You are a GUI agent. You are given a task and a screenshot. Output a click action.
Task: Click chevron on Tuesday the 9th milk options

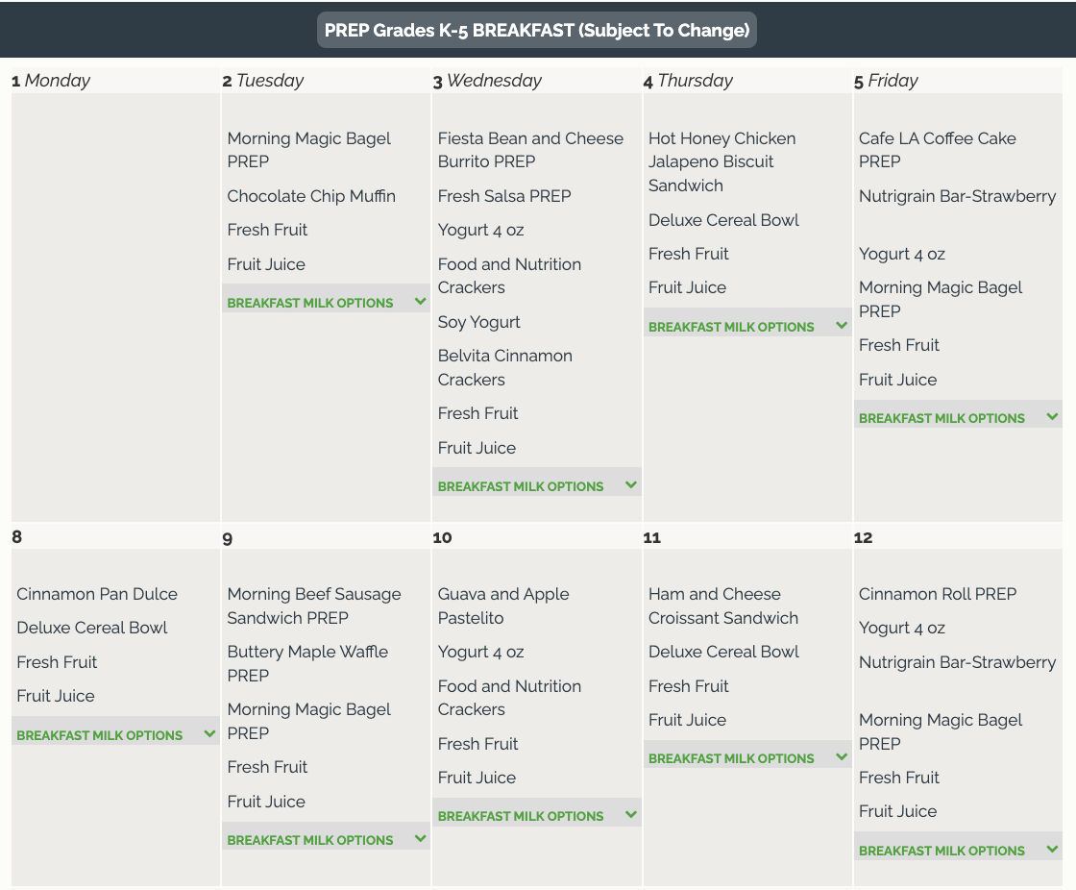pyautogui.click(x=421, y=839)
